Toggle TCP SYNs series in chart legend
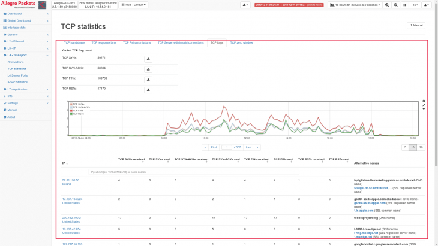438x246 pixels. (79, 104)
